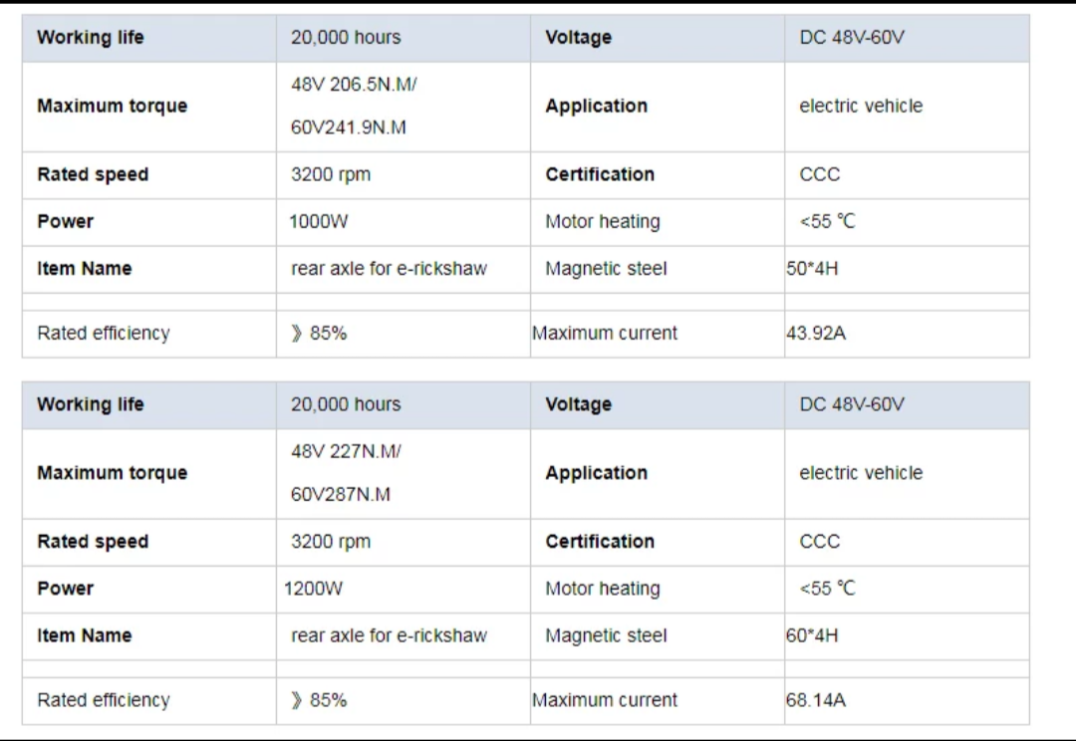Select DC 48V-60V voltage in 1000W table

[852, 38]
